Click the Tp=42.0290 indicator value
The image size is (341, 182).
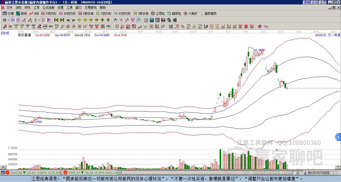coord(42,35)
